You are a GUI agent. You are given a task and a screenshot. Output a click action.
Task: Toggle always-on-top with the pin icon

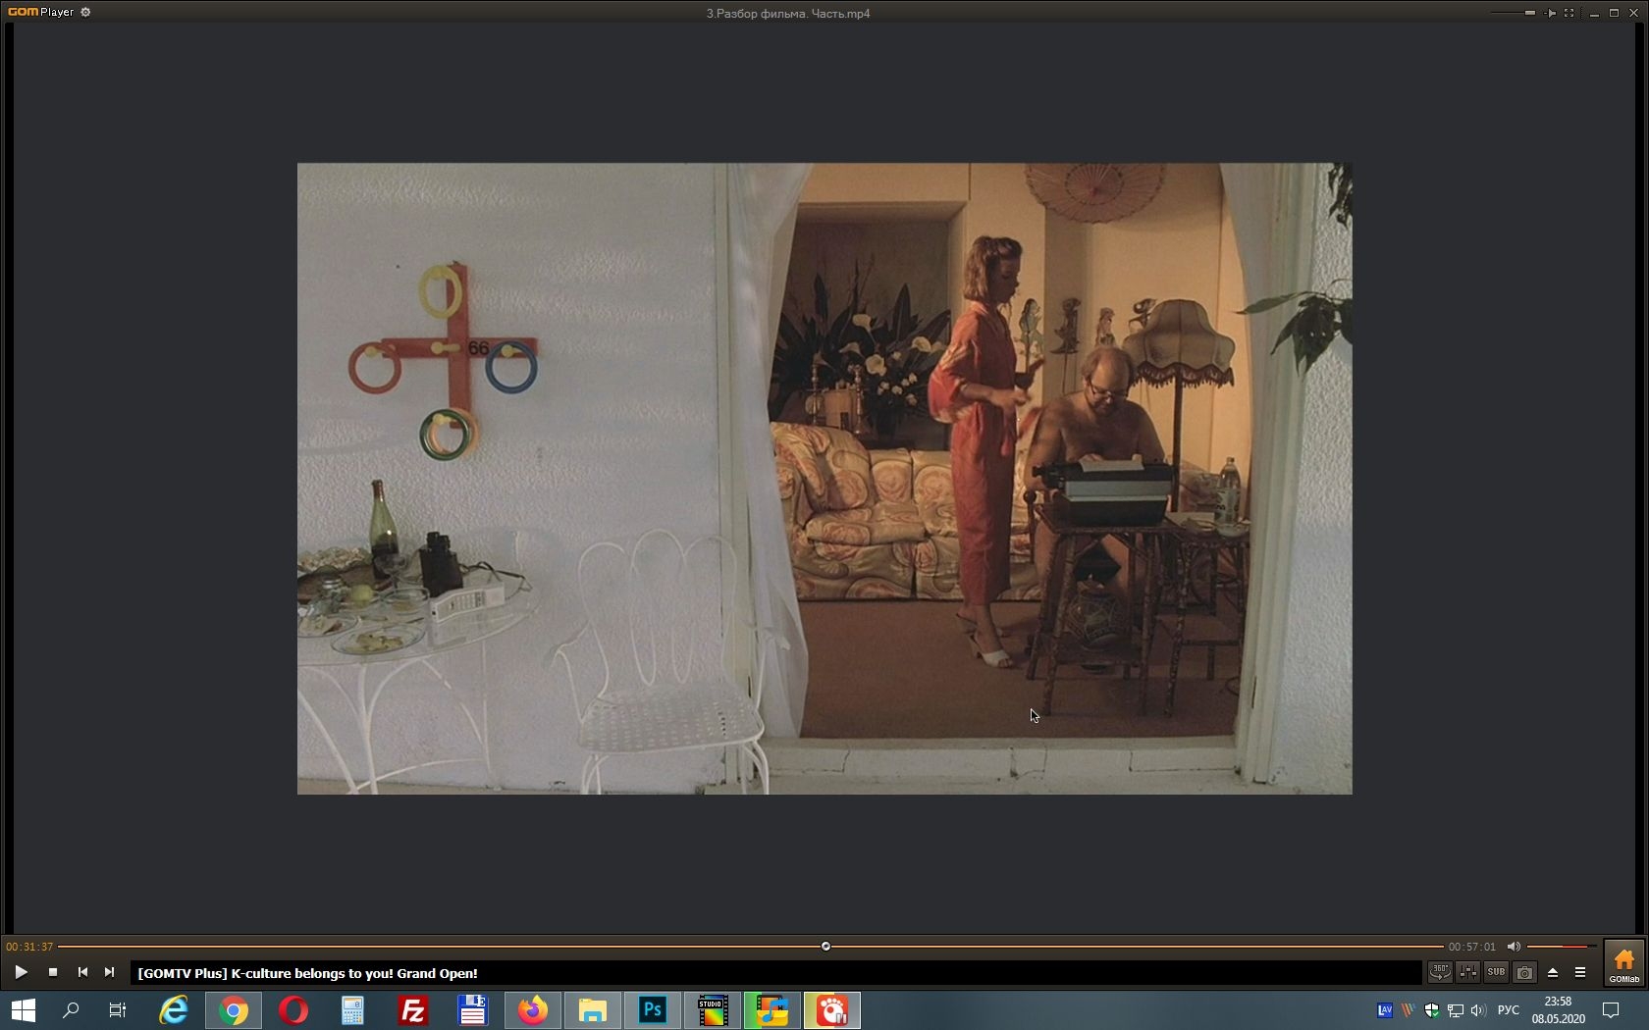pos(1550,13)
